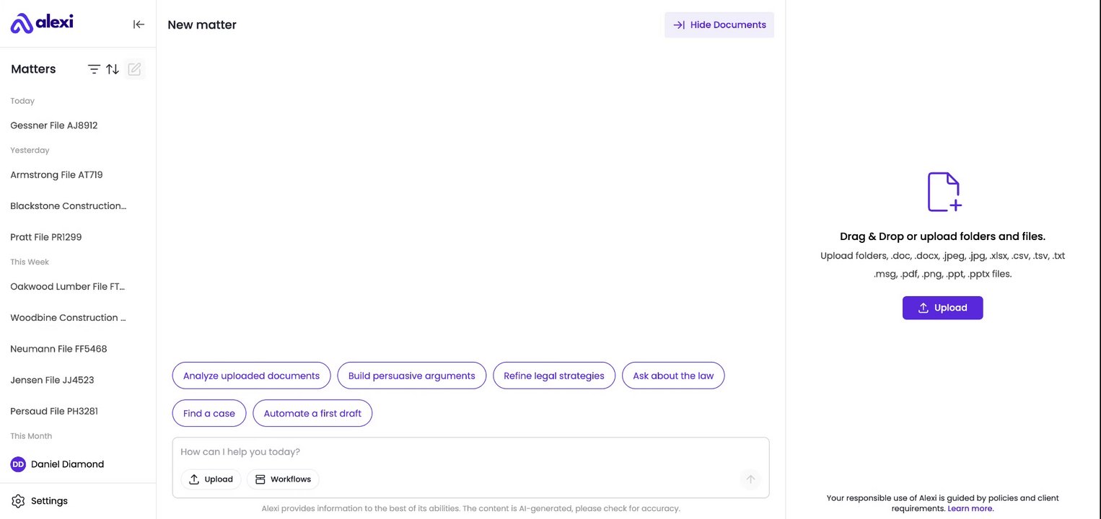Click the Settings gear icon

click(x=19, y=501)
